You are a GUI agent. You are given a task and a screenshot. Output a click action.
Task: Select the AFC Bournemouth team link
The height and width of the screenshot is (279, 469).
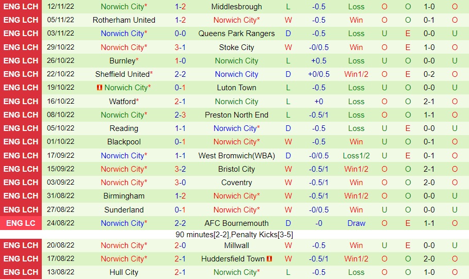(236, 223)
